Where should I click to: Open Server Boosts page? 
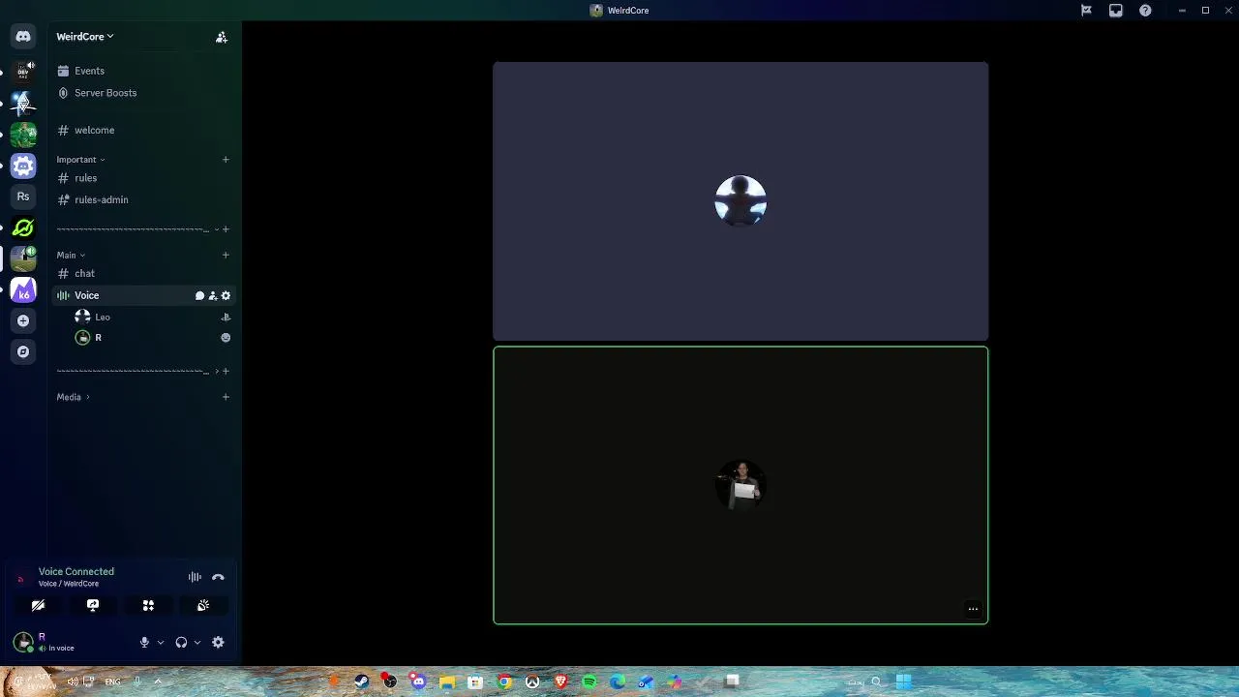point(144,93)
